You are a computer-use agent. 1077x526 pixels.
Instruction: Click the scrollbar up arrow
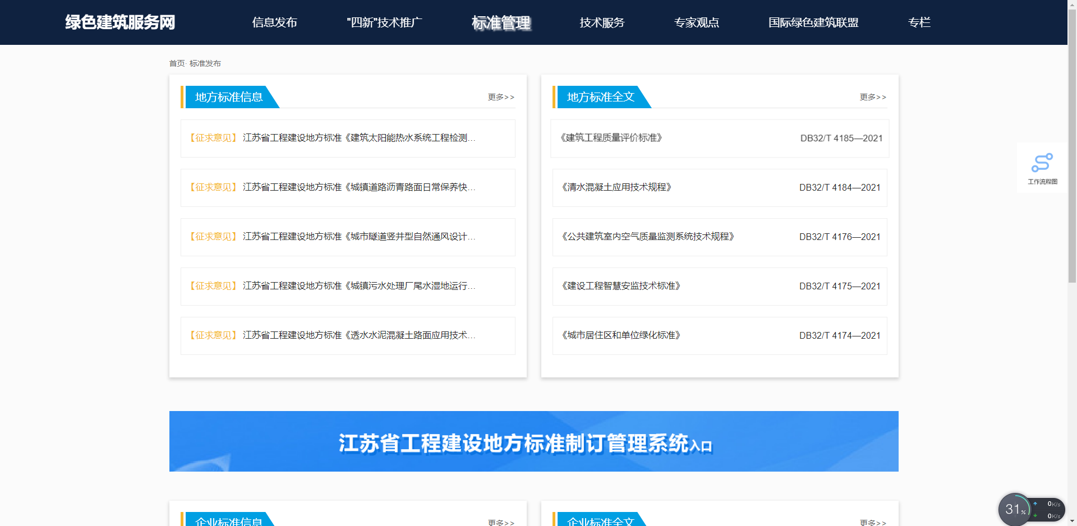tap(1072, 4)
